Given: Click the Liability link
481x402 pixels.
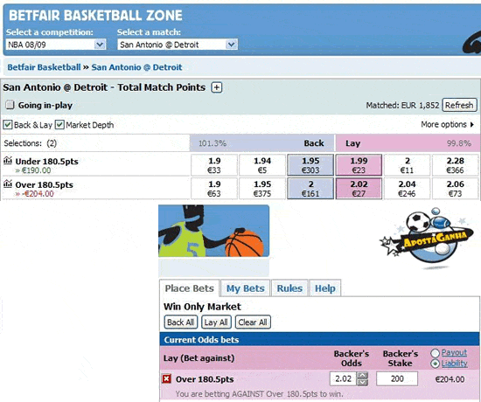Looking at the screenshot, I should click(x=454, y=364).
